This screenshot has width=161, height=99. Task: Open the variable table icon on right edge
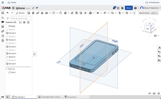pos(159,61)
